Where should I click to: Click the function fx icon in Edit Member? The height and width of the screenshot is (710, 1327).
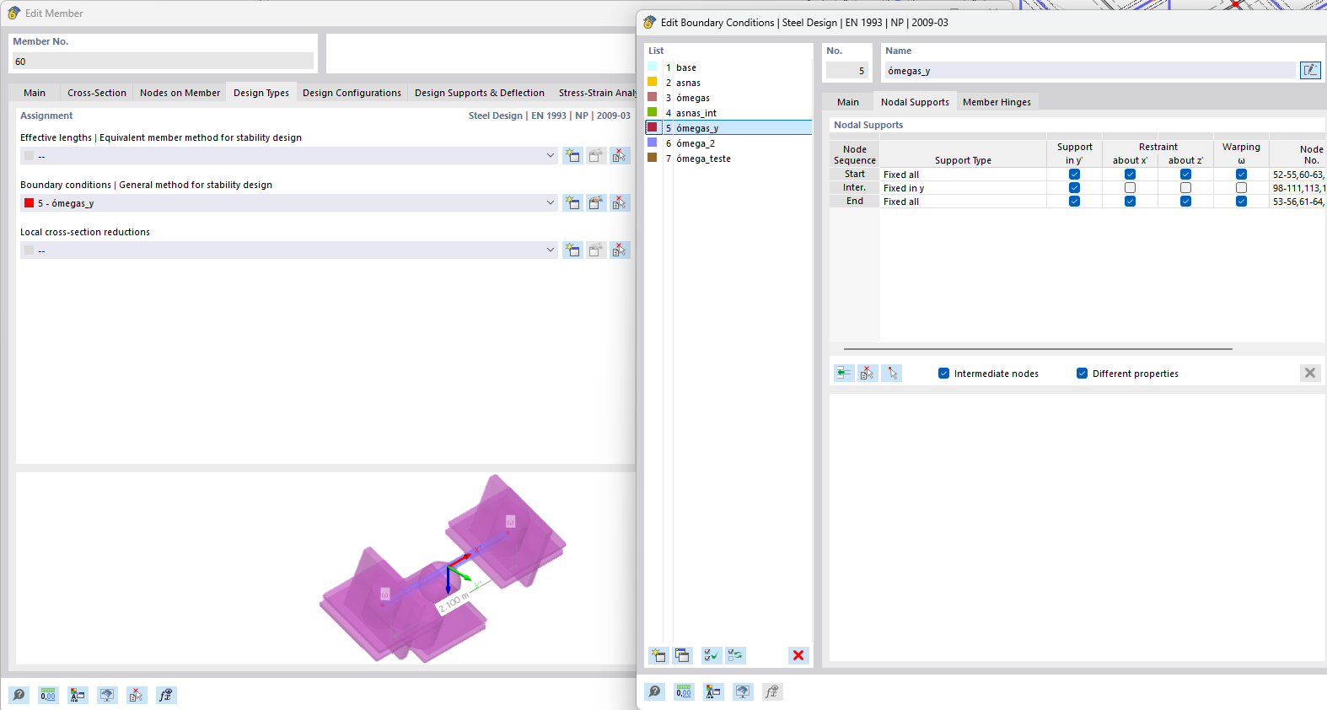(166, 695)
